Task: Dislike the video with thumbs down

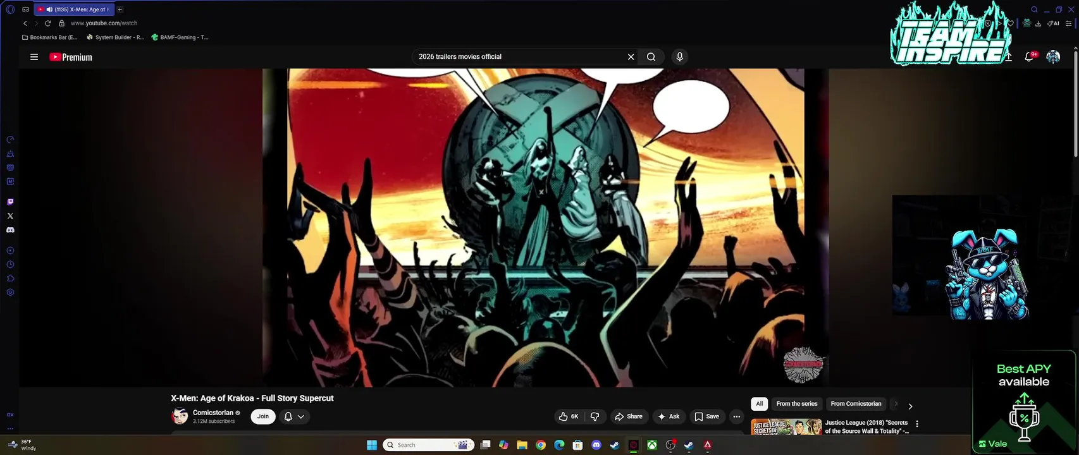Action: click(x=595, y=416)
